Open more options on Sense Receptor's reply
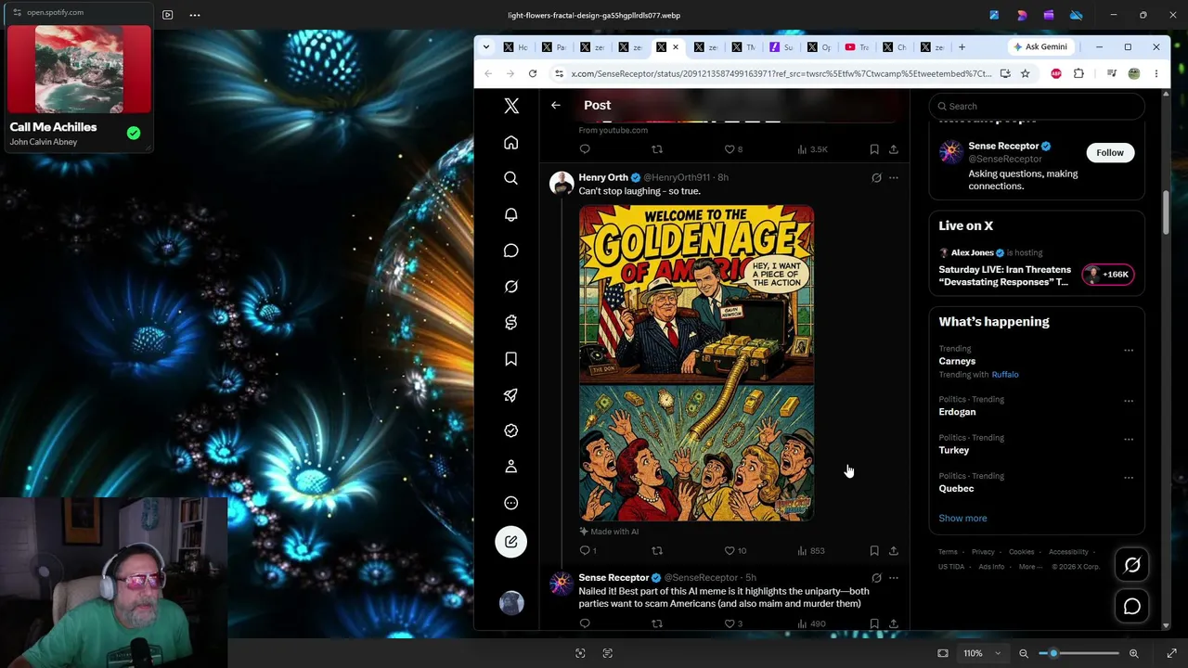This screenshot has width=1188, height=668. point(894,578)
